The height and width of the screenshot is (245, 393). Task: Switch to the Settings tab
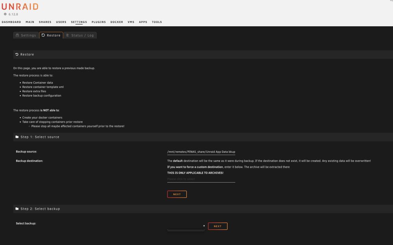pyautogui.click(x=26, y=35)
